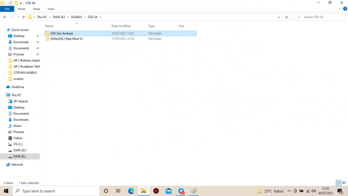This screenshot has height=196, width=348.
Task: Open the Mail app from the taskbar
Action: click(168, 191)
